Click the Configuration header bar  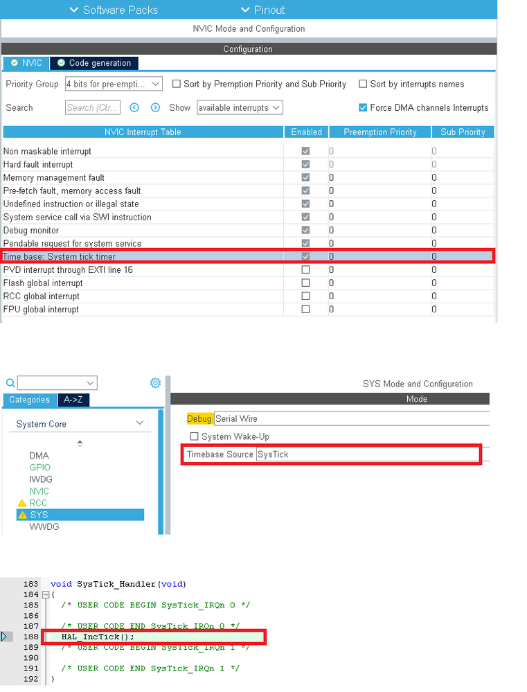tap(249, 49)
